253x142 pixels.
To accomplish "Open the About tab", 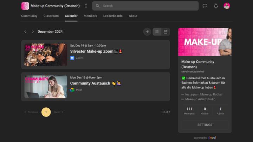I will (x=133, y=16).
